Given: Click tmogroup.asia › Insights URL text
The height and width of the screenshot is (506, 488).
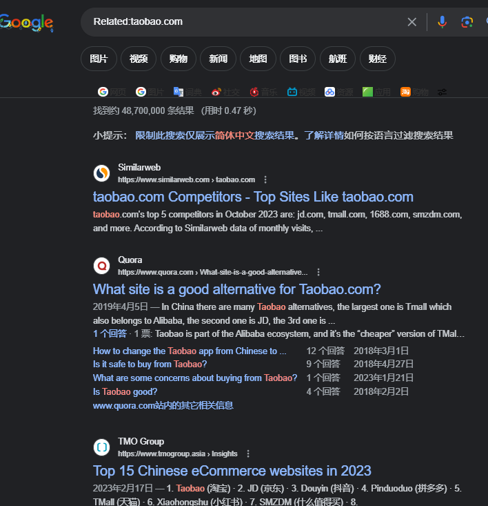Looking at the screenshot, I should point(177,454).
